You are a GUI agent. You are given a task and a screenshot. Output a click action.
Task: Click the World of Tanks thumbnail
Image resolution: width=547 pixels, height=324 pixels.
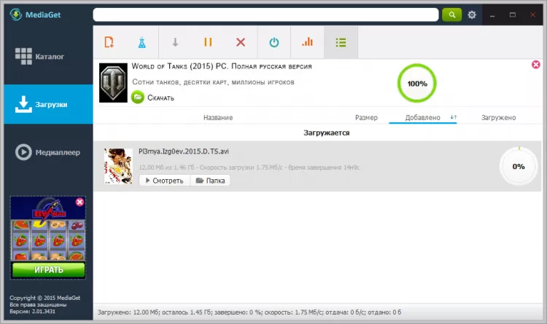tap(113, 83)
